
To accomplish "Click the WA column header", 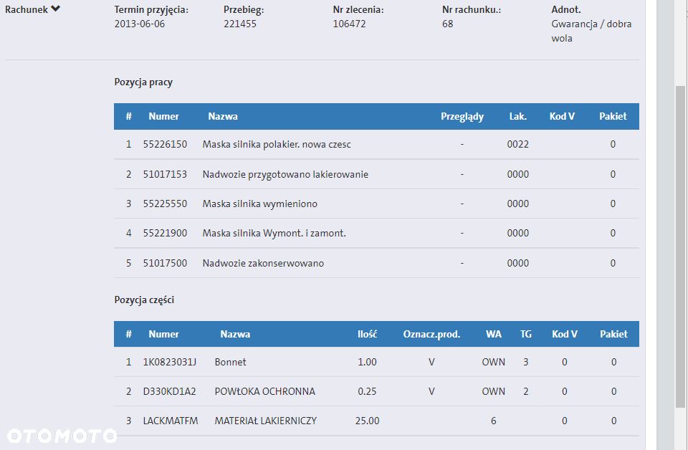I will [493, 334].
